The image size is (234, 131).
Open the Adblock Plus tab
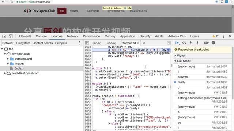(177, 36)
